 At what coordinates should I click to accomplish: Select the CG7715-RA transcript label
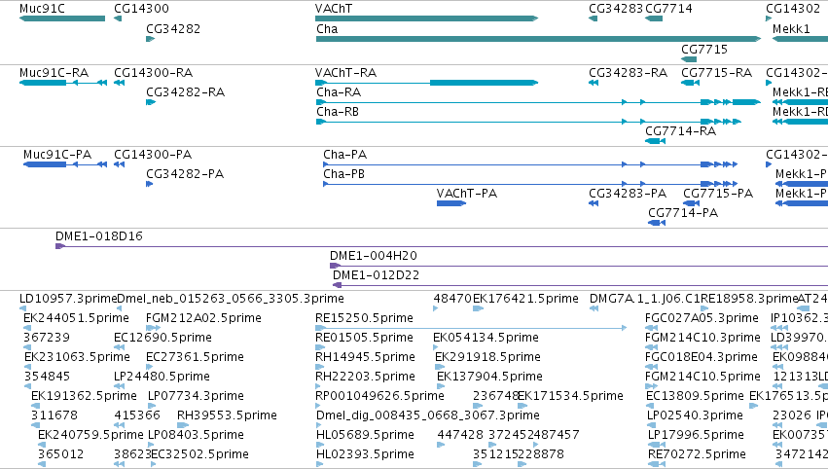point(716,72)
